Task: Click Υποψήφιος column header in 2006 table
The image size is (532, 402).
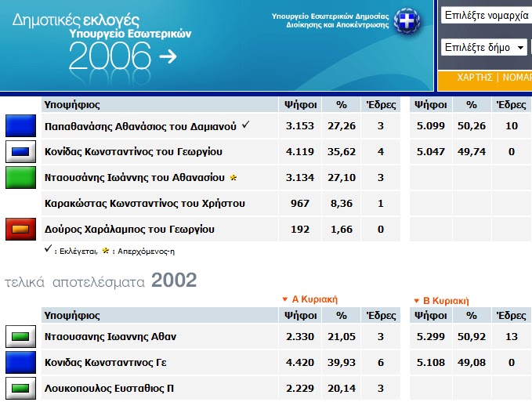Action: click(72, 104)
